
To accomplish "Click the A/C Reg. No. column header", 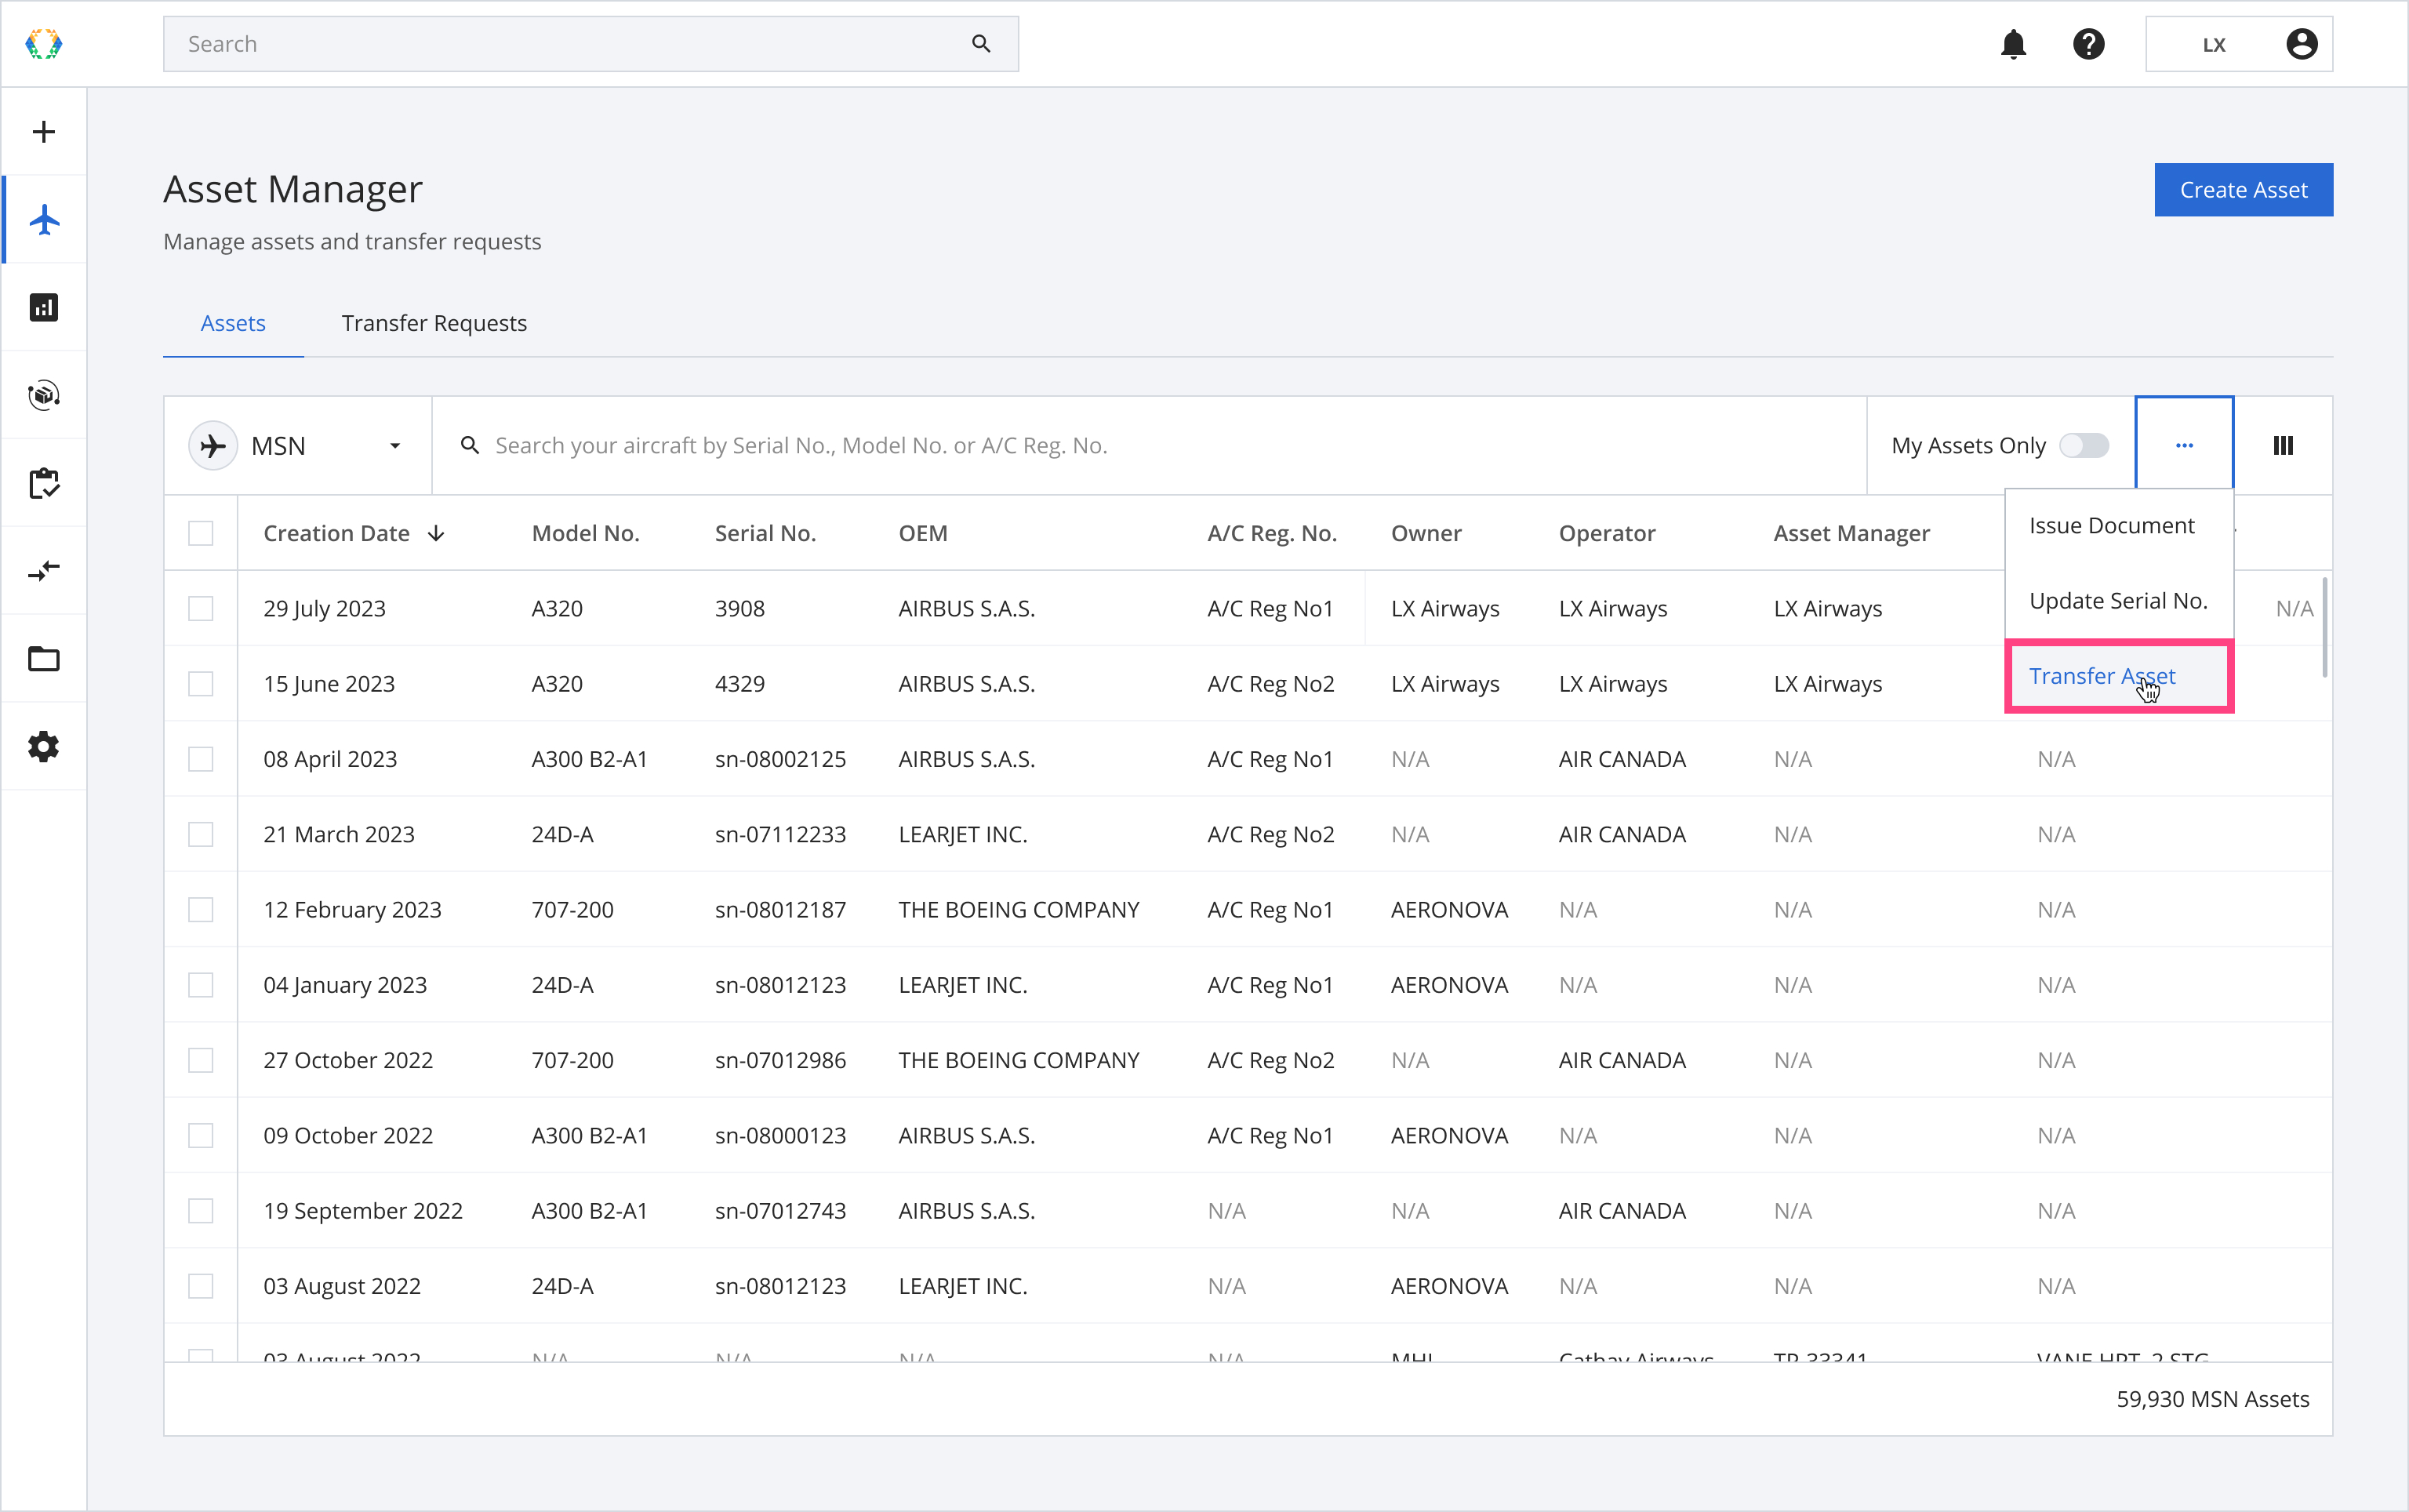I will [1271, 534].
